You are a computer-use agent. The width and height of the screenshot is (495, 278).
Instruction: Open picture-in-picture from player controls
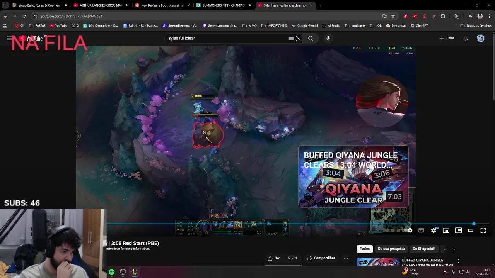[458, 230]
